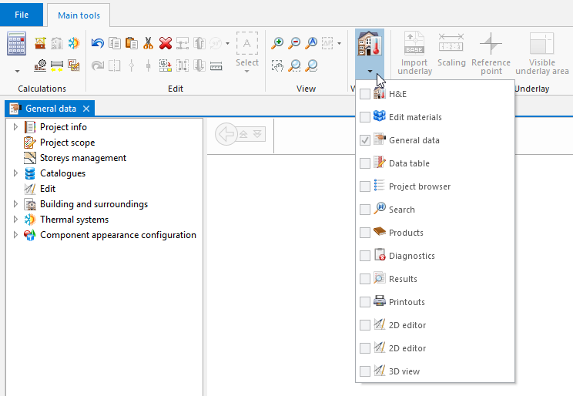
Task: Open the File menu
Action: [22, 15]
